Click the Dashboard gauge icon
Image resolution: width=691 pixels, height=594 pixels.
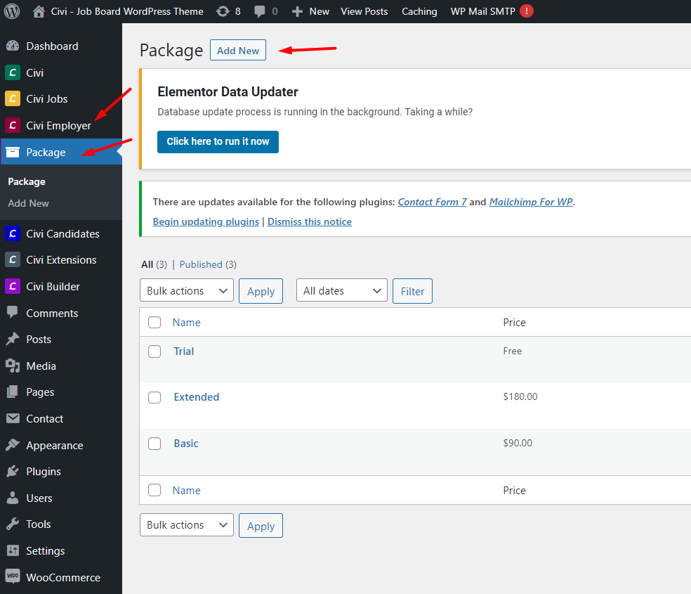coord(13,46)
